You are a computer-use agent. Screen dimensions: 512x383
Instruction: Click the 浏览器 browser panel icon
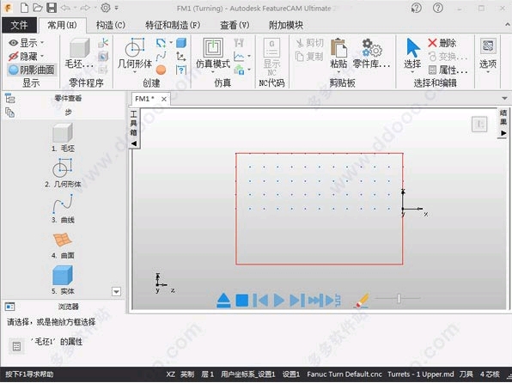click(x=9, y=307)
